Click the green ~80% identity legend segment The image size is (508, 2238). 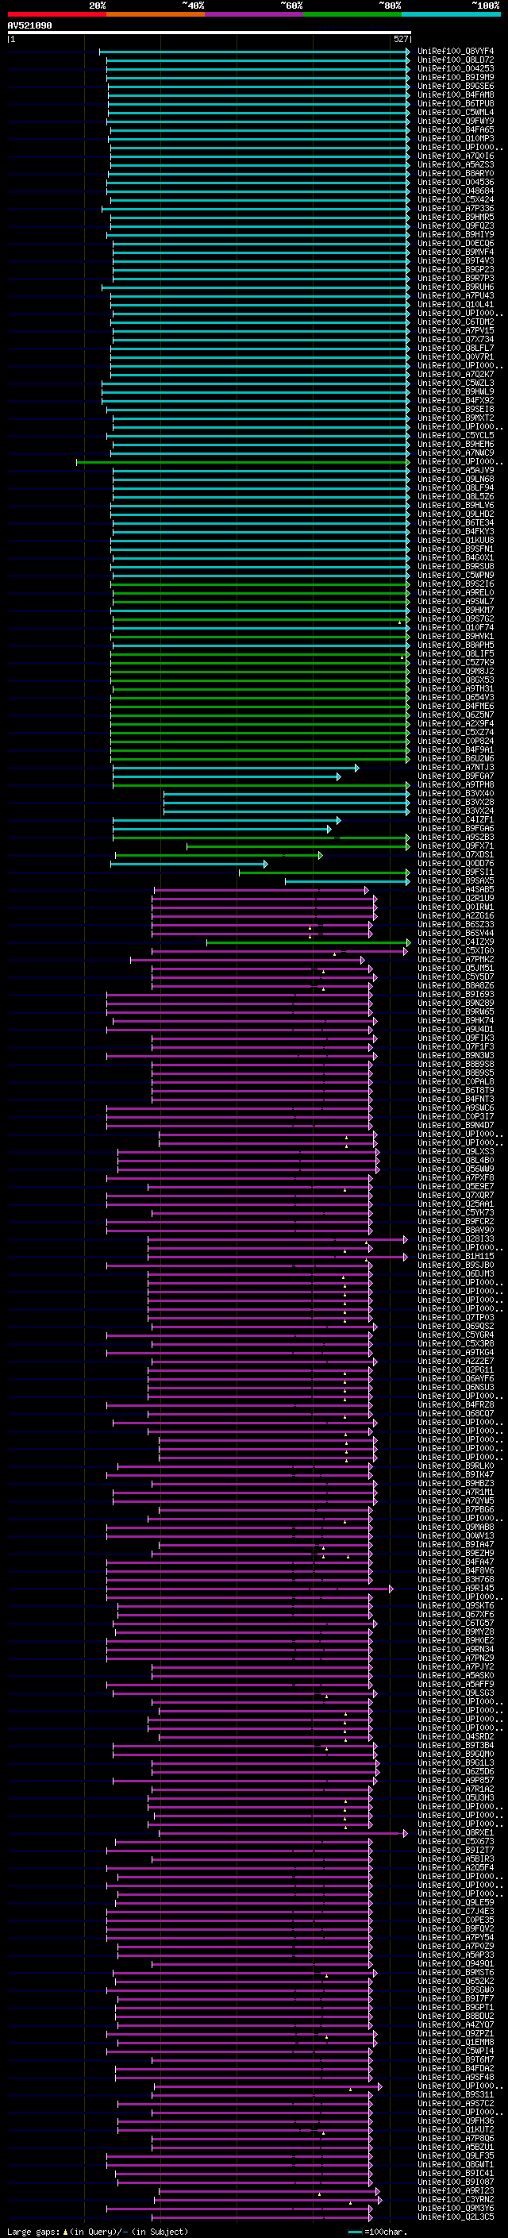[352, 14]
